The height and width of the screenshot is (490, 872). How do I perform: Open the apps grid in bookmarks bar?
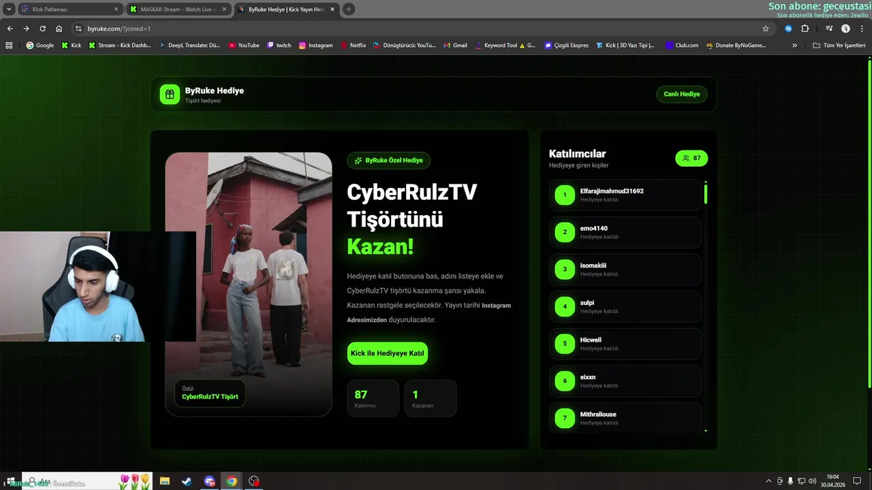point(9,46)
